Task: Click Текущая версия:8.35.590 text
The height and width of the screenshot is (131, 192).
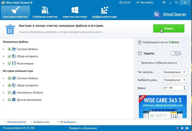Action: point(19,128)
